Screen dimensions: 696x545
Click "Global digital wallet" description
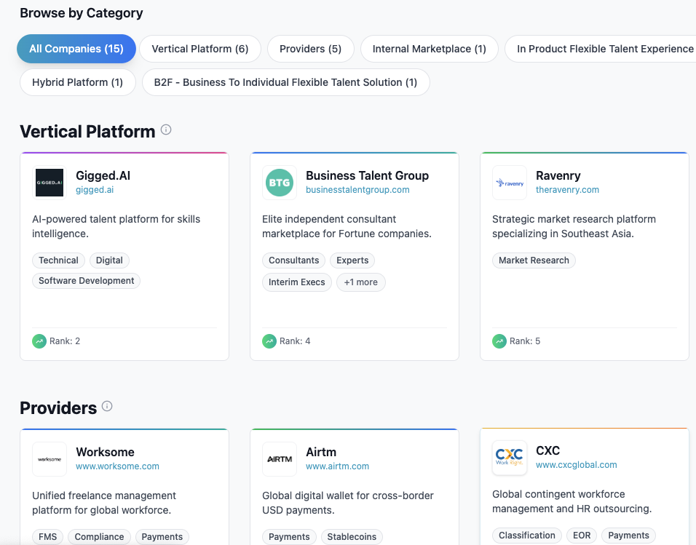click(347, 503)
